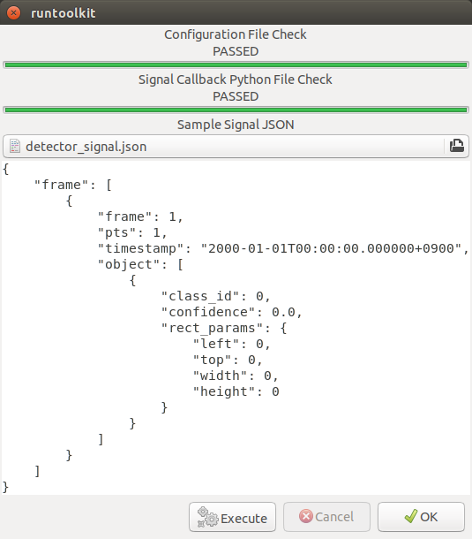472x539 pixels.
Task: Click the "top": 0 line
Action: 228,360
